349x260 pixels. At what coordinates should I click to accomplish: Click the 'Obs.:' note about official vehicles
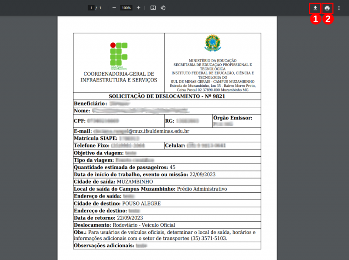point(167,235)
